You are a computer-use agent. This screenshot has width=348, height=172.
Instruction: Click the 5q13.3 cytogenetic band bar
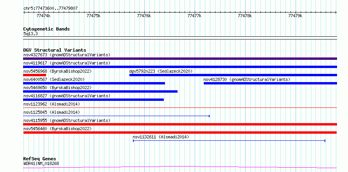pyautogui.click(x=180, y=38)
